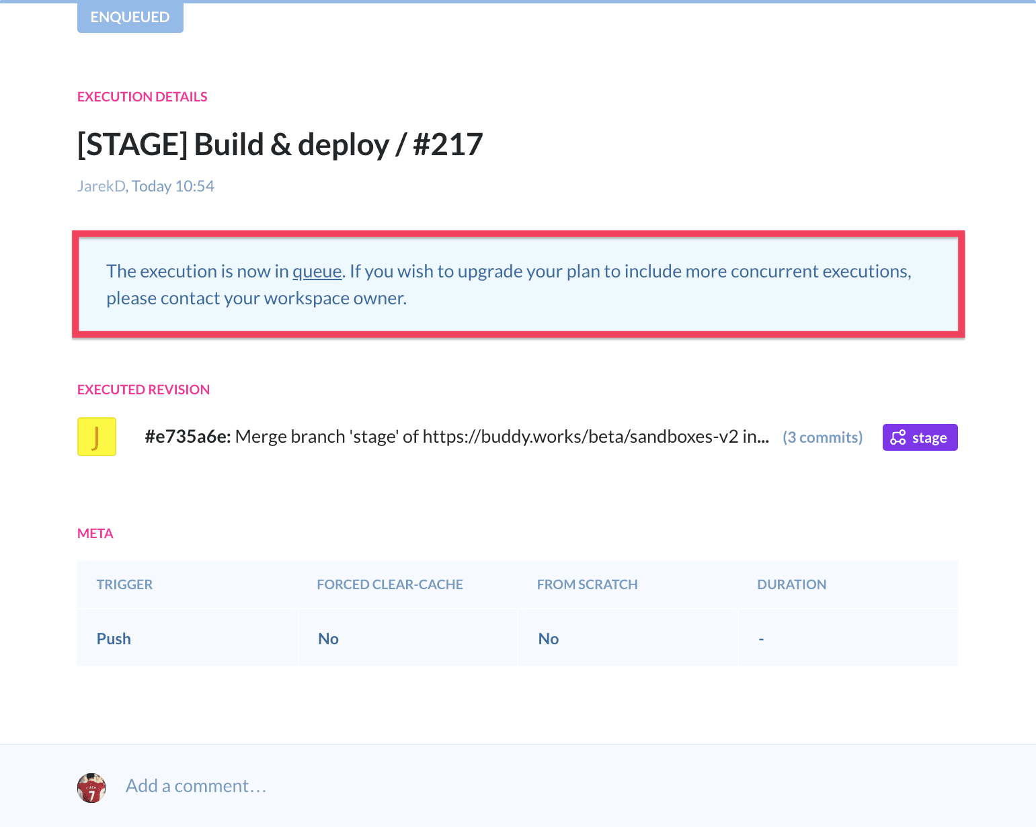
Task: Click the Push trigger value
Action: click(x=114, y=639)
